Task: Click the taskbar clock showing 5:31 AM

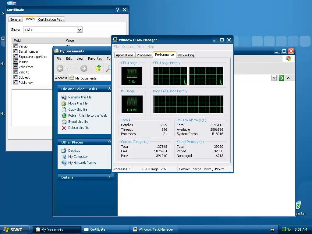Action: pos(301,229)
